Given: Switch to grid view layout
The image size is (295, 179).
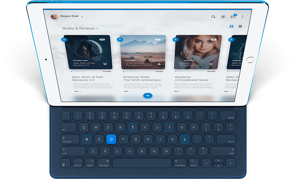Looking at the screenshot, I should click(x=231, y=26).
